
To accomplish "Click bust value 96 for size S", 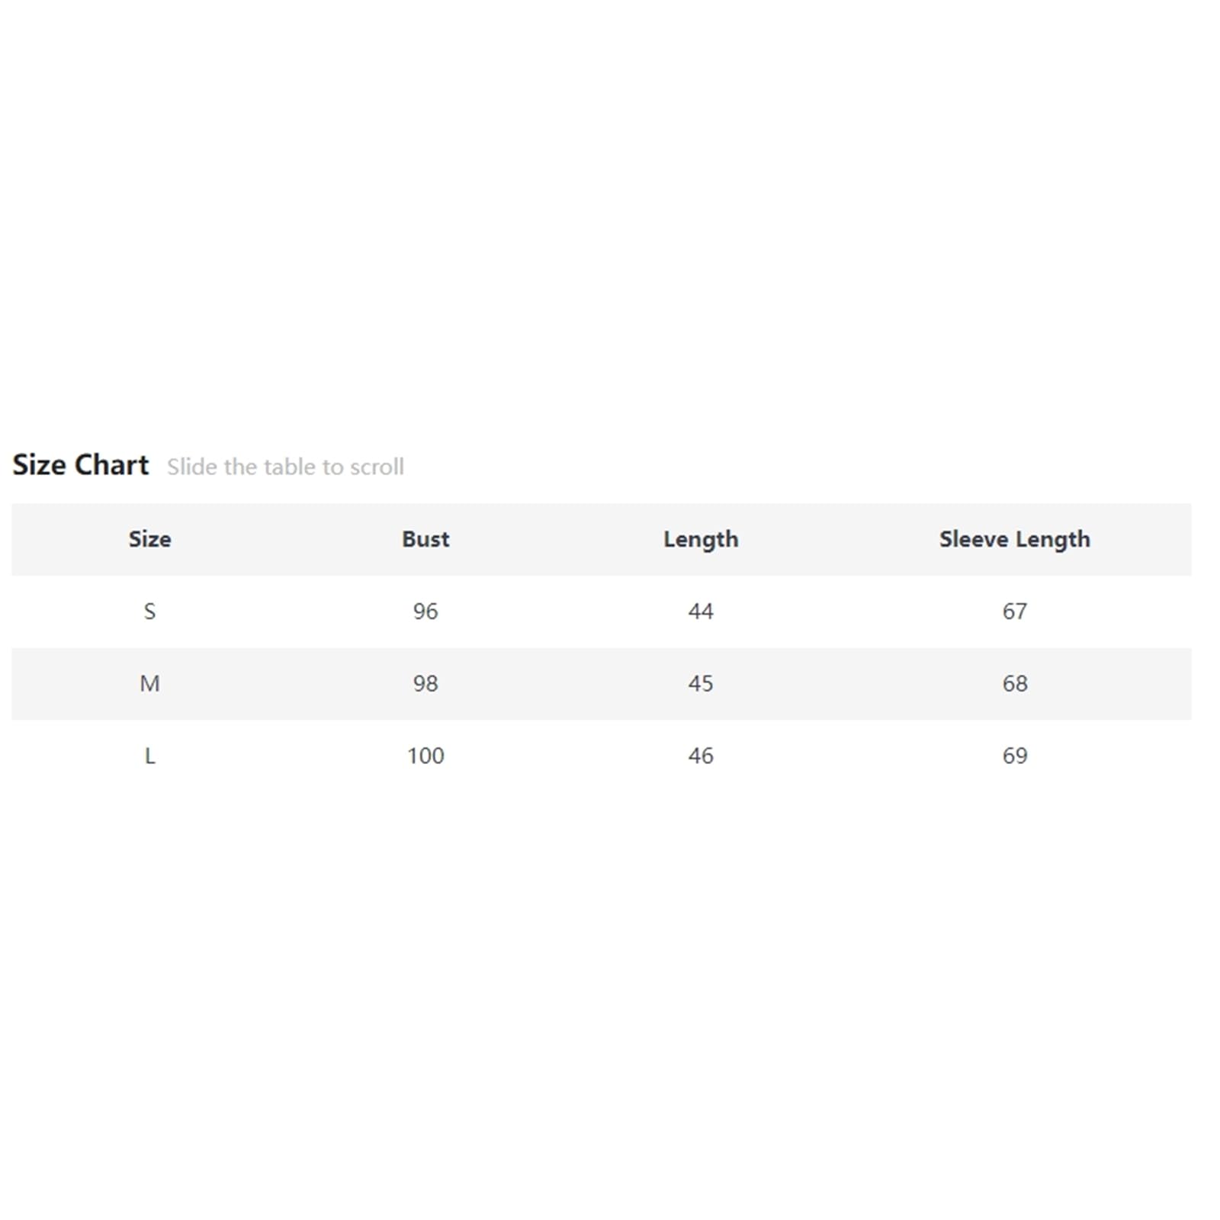I will [425, 611].
